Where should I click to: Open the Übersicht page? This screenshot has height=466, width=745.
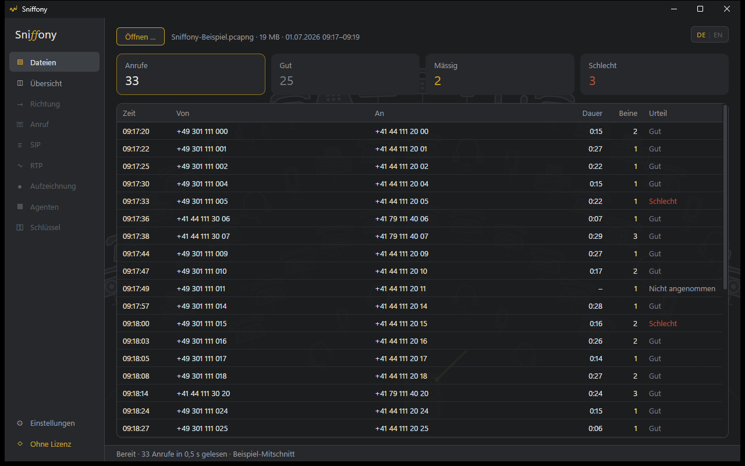coord(54,83)
